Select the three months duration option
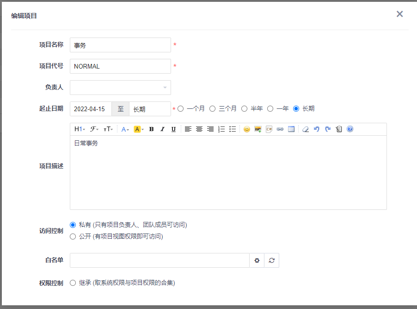The width and height of the screenshot is (417, 309). [212, 109]
